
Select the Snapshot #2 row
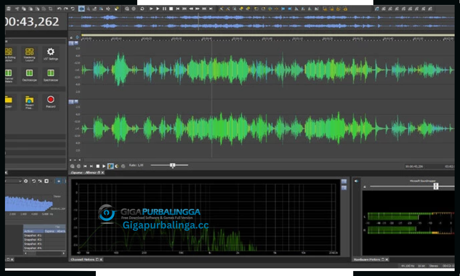[x=44, y=240]
